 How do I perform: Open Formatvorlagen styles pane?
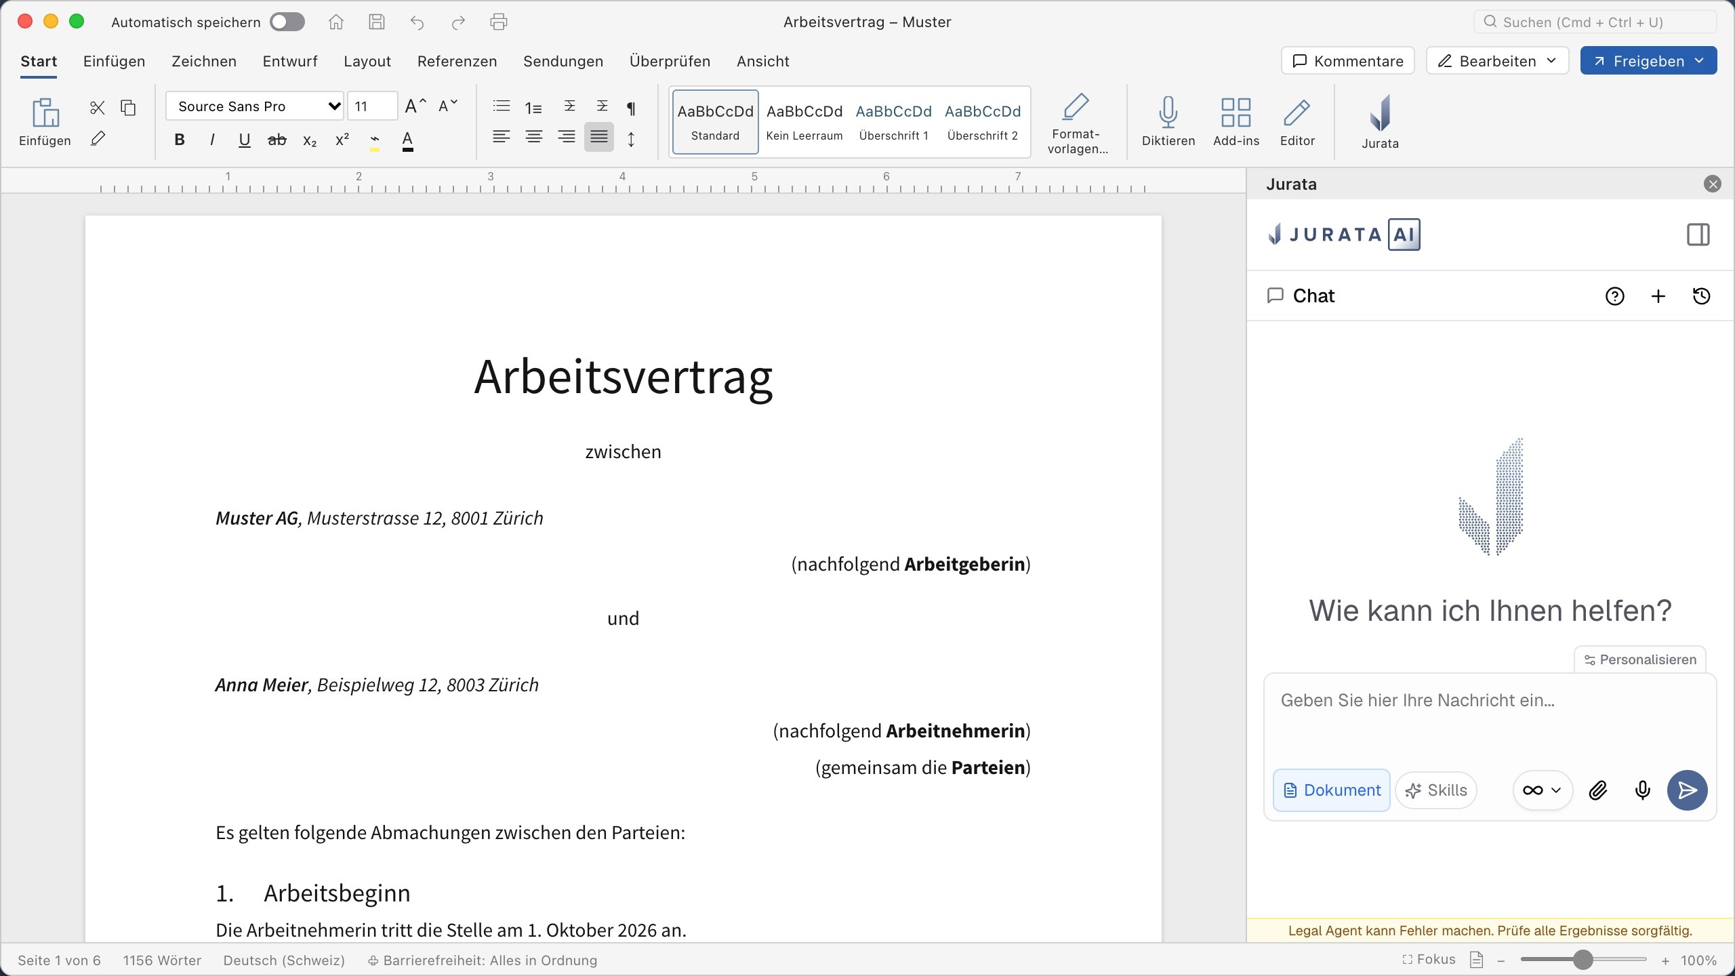[x=1077, y=123]
